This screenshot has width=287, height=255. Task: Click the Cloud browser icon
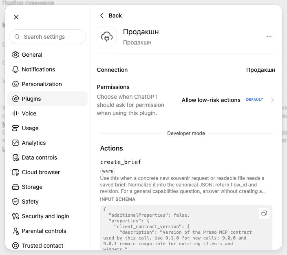(x=15, y=172)
